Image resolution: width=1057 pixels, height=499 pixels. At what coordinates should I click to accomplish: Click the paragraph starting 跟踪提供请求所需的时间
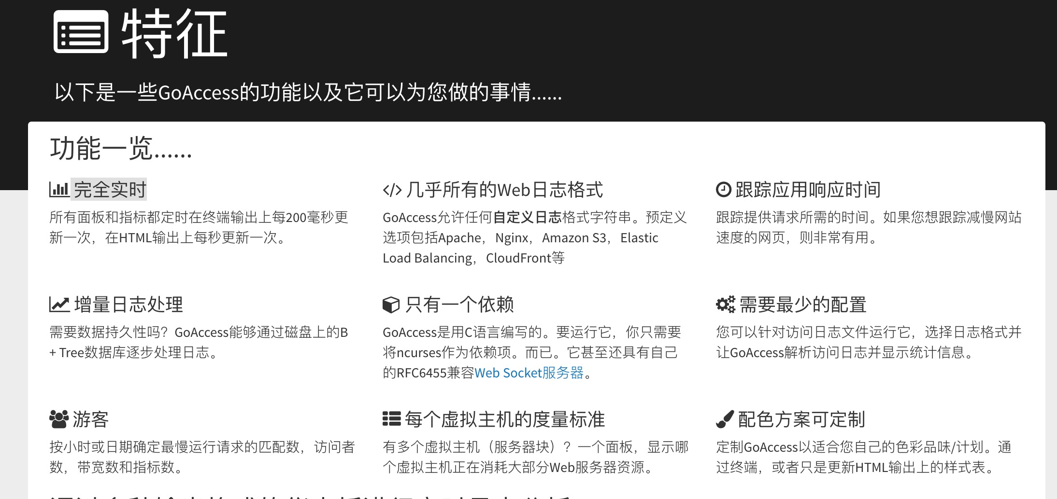click(x=869, y=227)
